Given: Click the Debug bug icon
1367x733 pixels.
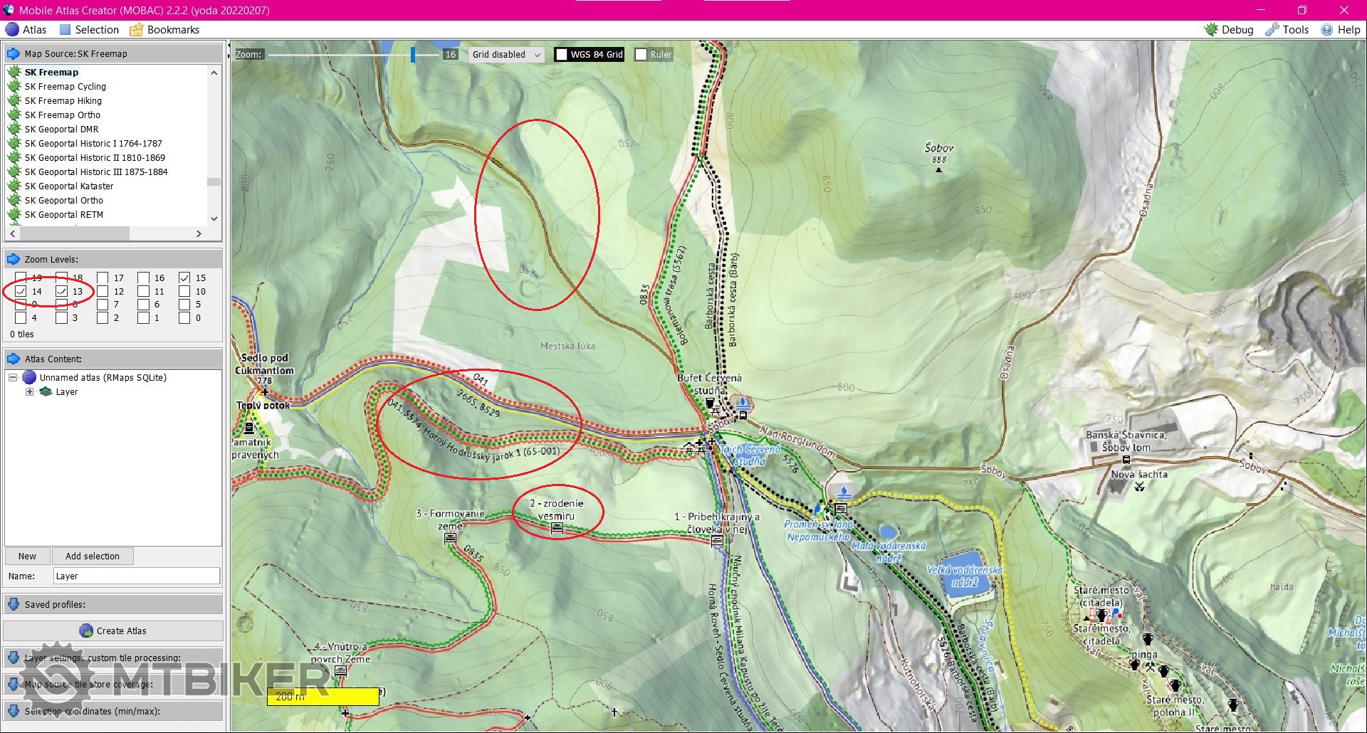Looking at the screenshot, I should [1211, 29].
